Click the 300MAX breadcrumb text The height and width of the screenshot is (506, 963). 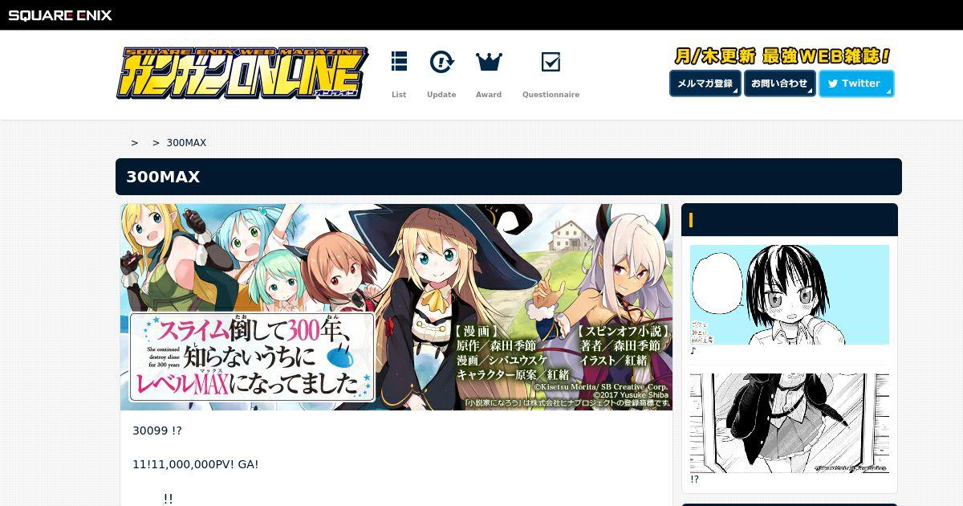coord(186,143)
